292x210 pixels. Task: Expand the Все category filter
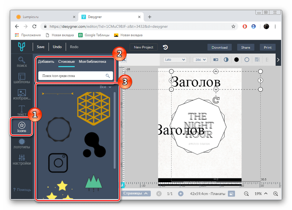(105, 87)
